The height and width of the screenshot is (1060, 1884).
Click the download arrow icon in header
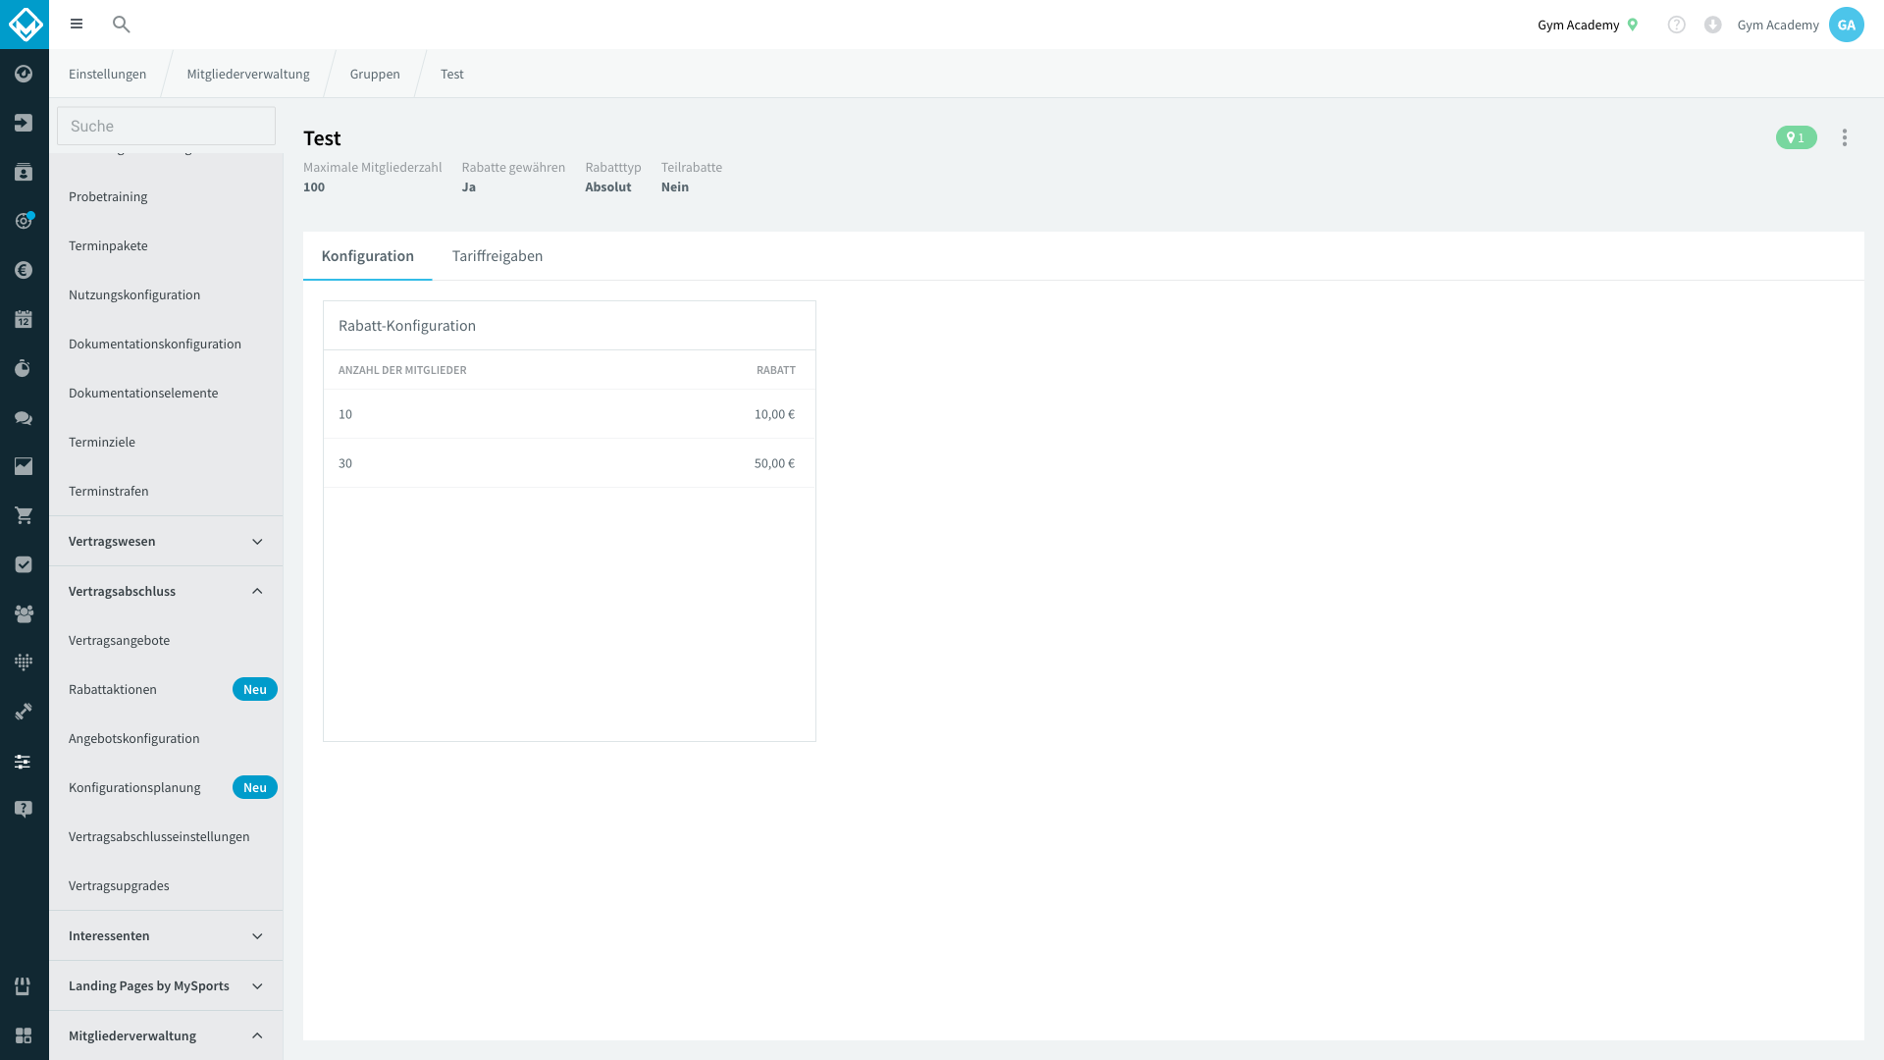pyautogui.click(x=1712, y=25)
